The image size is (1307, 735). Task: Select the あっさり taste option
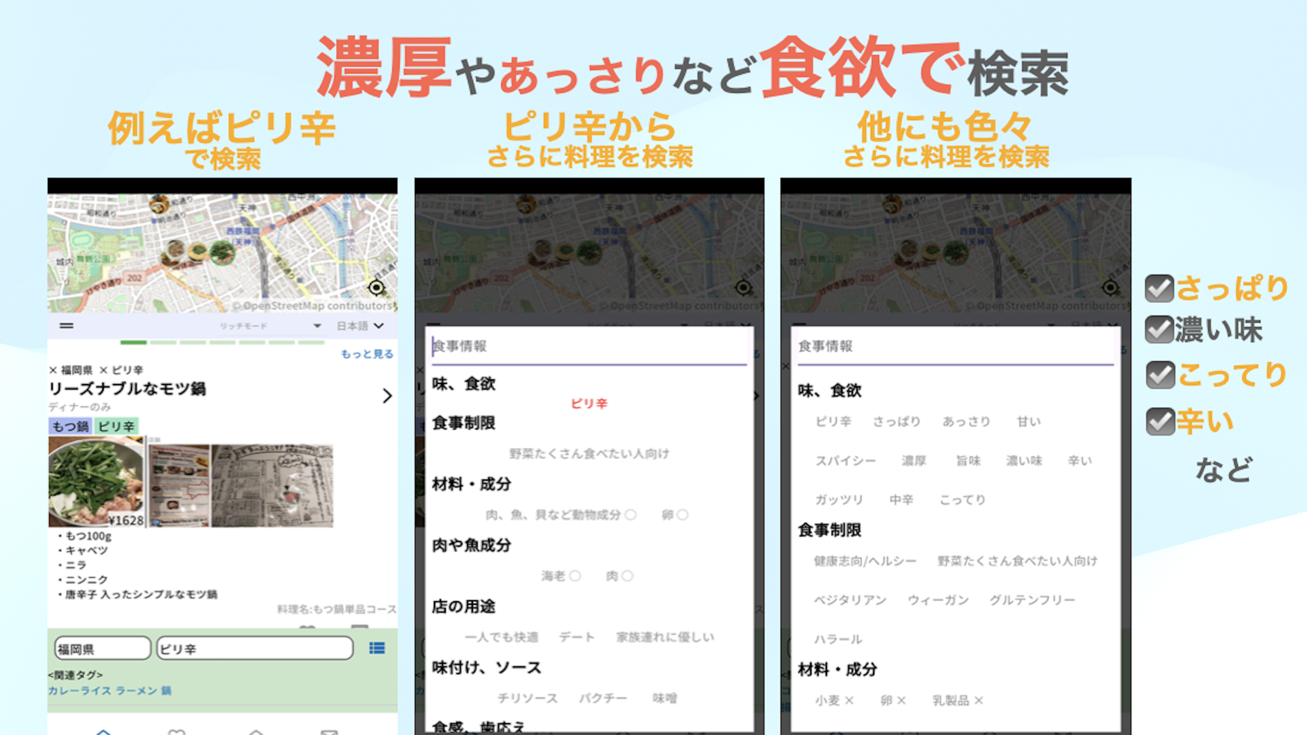click(966, 421)
